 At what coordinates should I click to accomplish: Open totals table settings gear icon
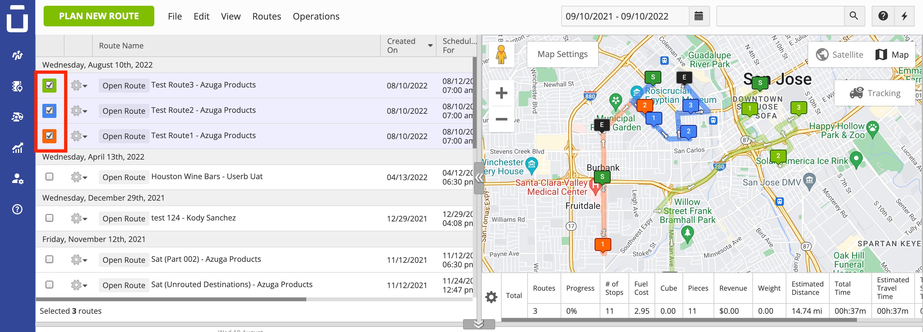[x=491, y=296]
